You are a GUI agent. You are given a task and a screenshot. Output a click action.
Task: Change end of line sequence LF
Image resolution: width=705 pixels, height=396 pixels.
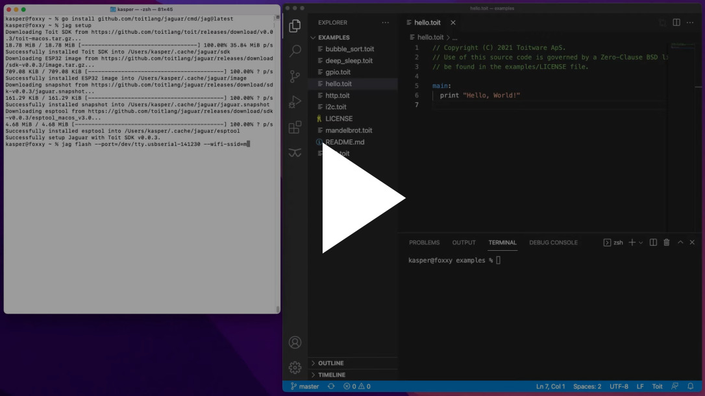(x=640, y=386)
